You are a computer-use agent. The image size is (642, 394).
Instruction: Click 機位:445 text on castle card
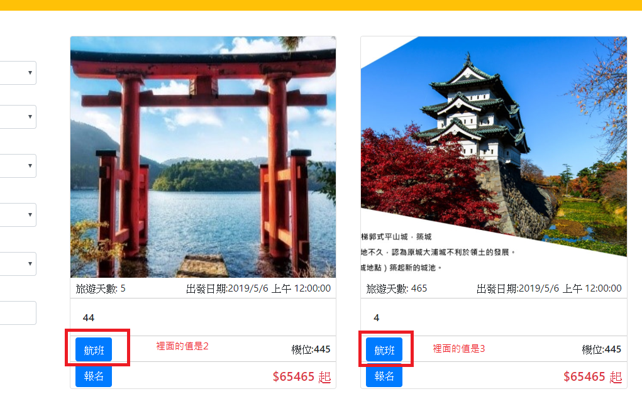point(602,349)
